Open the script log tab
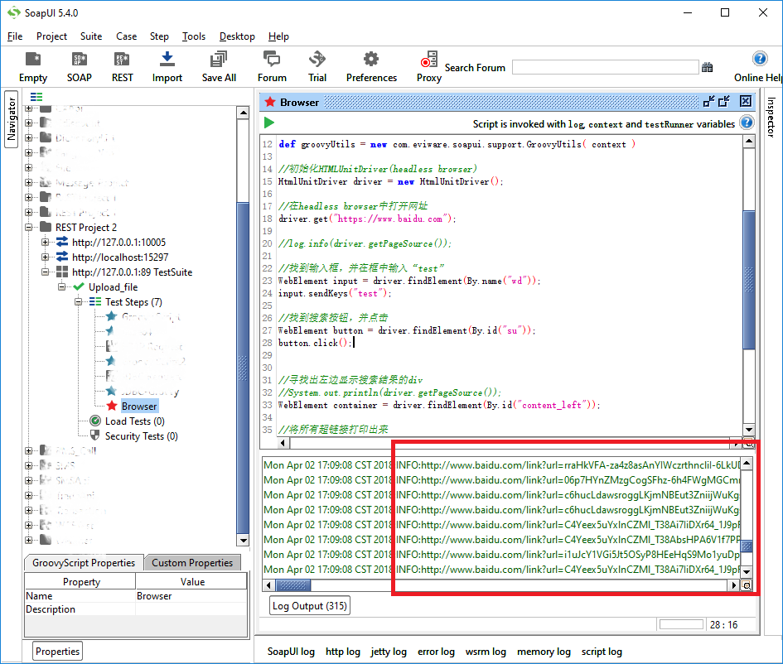Viewport: 783px width, 664px height. (602, 652)
